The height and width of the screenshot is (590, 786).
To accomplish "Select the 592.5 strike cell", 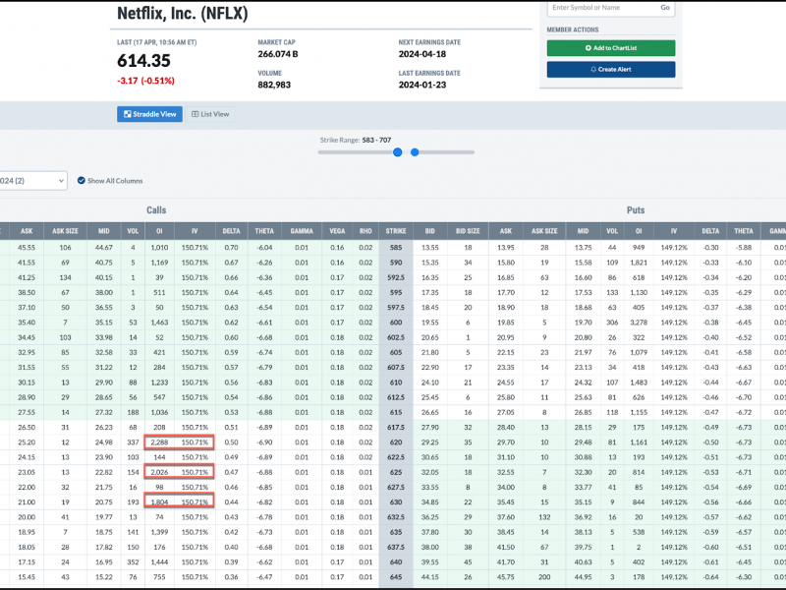I will click(x=396, y=277).
